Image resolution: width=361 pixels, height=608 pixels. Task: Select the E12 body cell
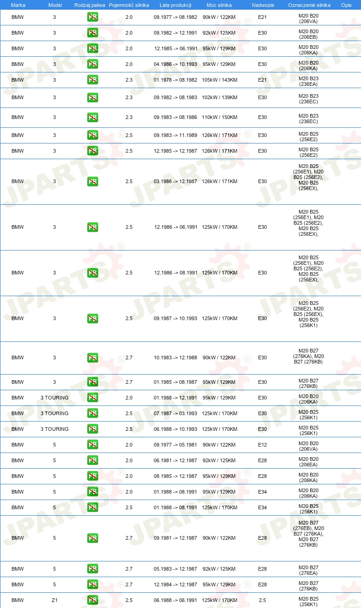tap(262, 445)
